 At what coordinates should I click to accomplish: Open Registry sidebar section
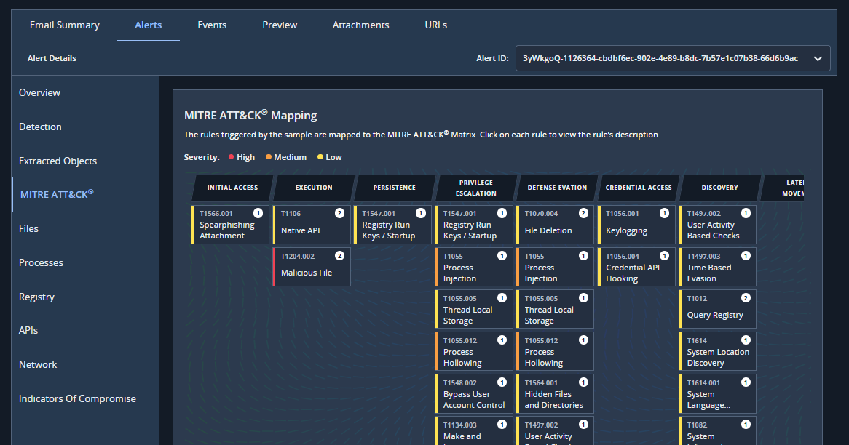tap(37, 297)
